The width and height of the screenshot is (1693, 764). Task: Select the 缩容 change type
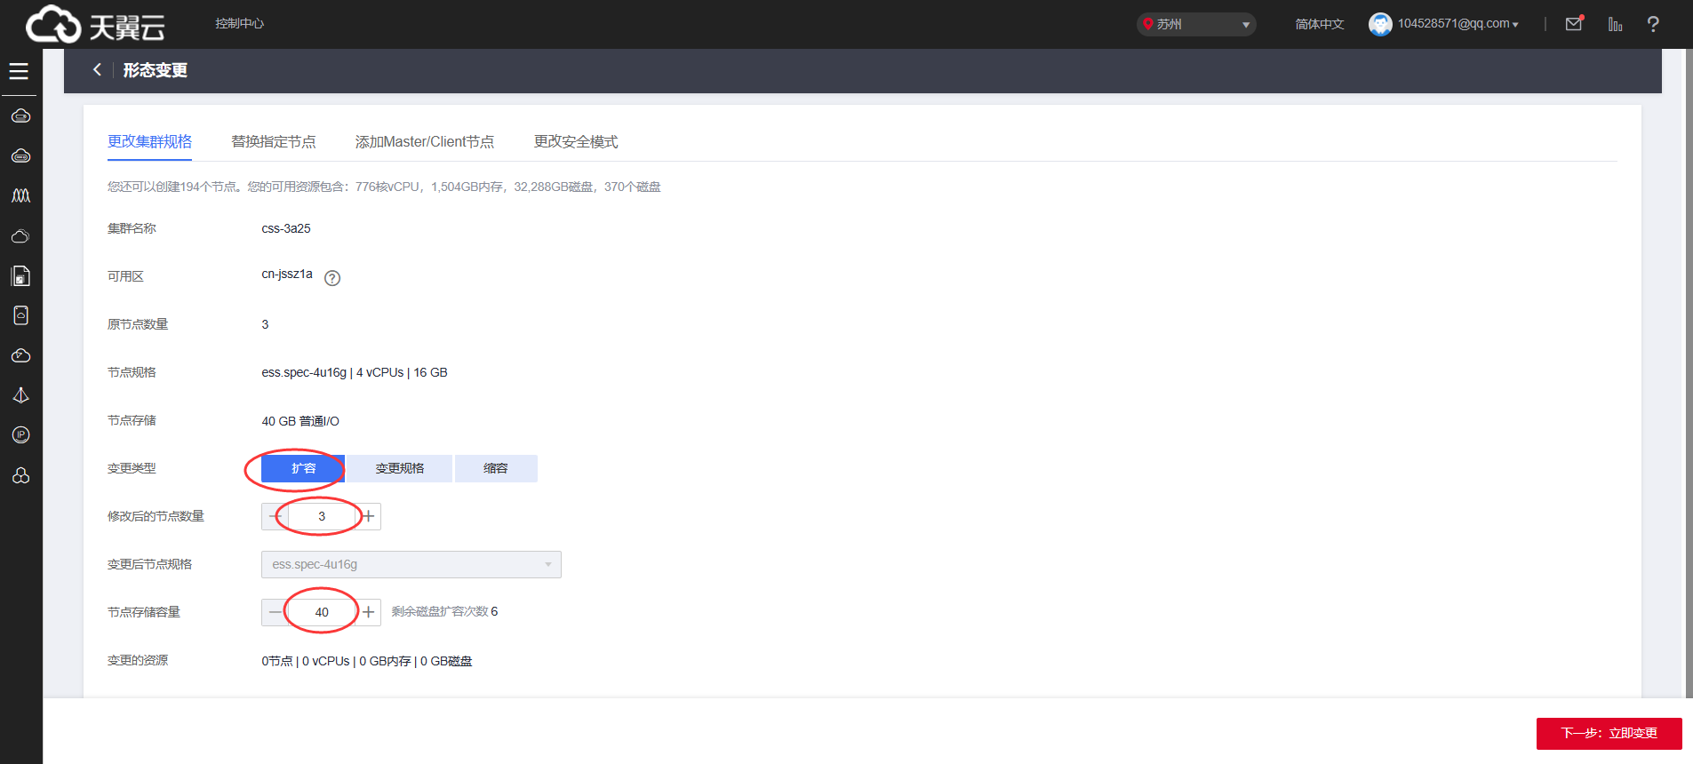tap(496, 468)
